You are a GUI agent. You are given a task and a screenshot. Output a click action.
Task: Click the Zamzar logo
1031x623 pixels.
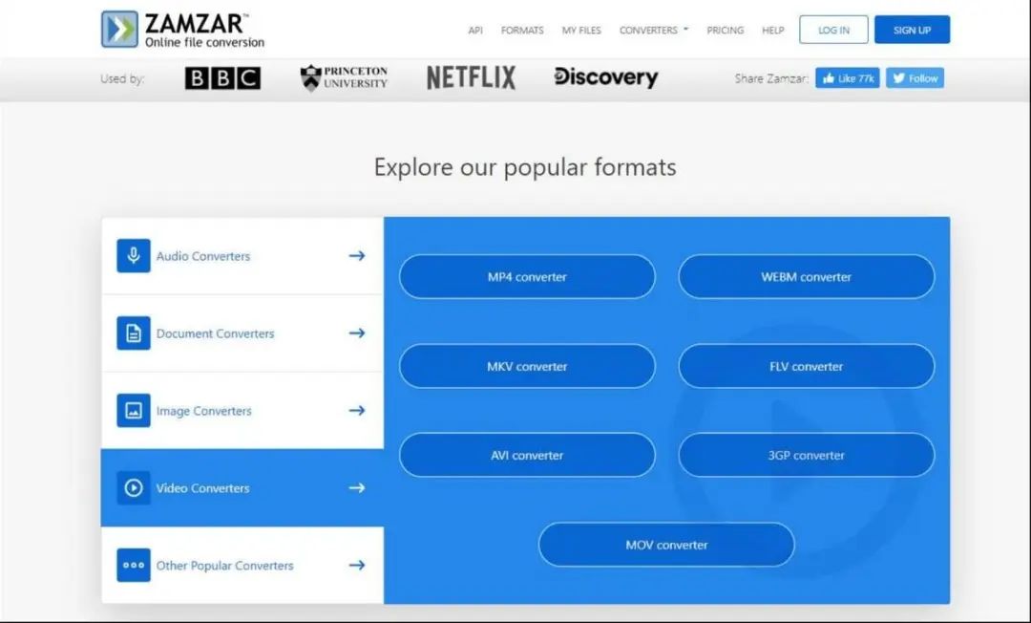(183, 28)
